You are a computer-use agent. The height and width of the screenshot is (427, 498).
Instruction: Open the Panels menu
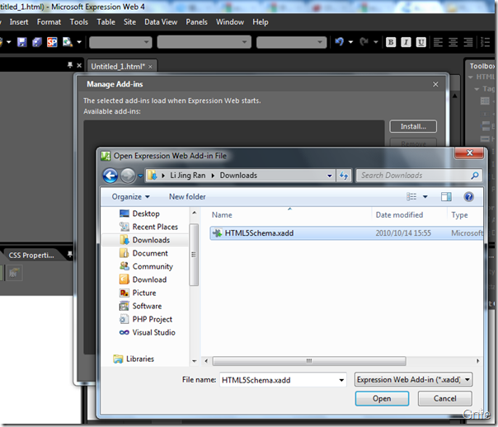point(196,22)
